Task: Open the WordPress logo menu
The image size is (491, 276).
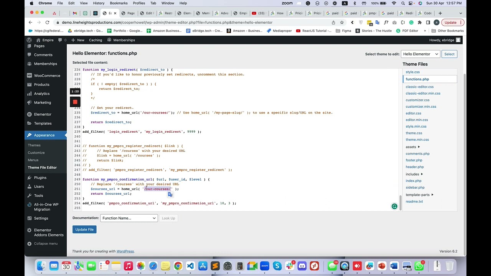Action: tap(29, 40)
